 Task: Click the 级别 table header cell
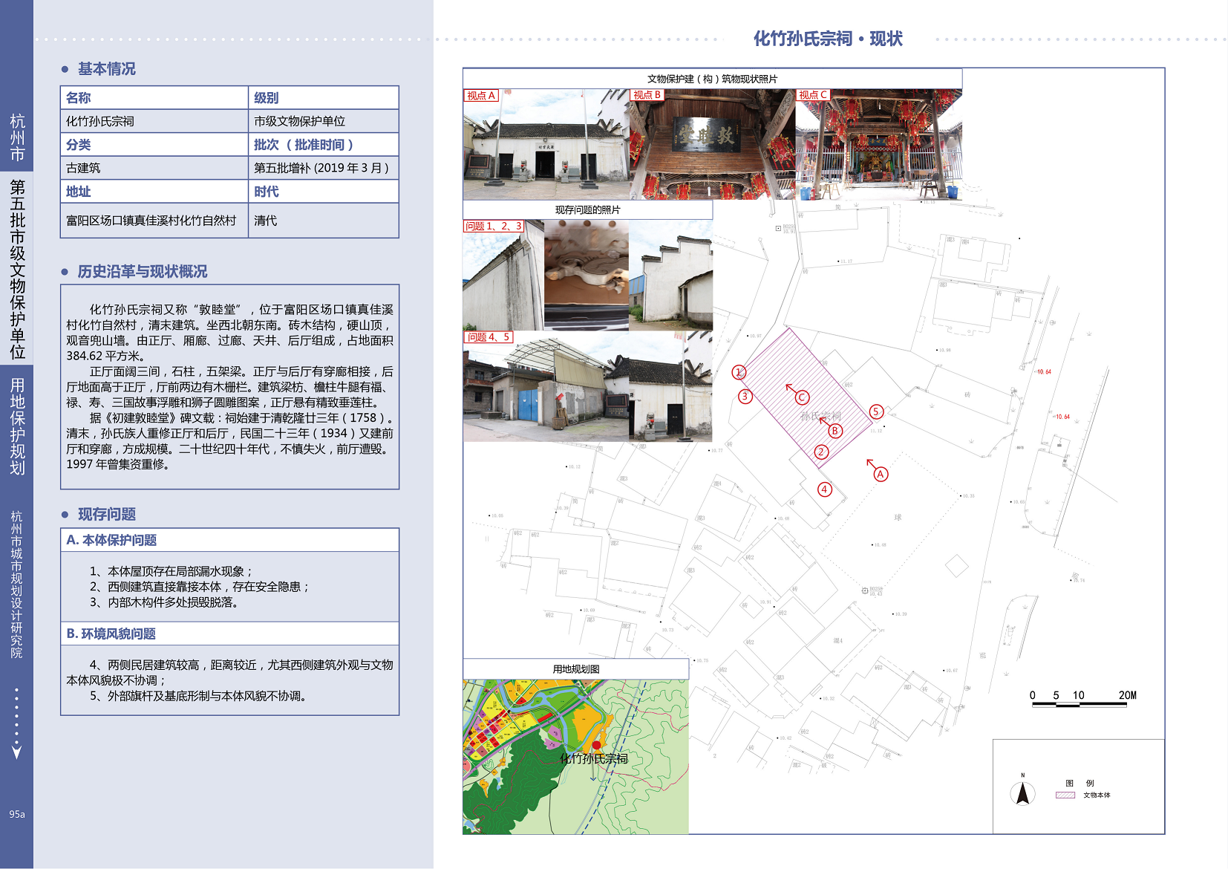click(323, 98)
